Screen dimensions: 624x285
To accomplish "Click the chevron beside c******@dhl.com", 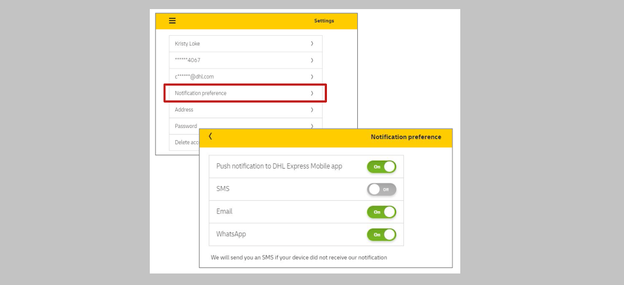I will pyautogui.click(x=312, y=76).
